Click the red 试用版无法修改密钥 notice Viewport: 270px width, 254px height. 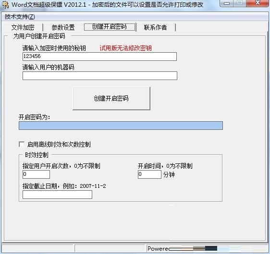125,48
